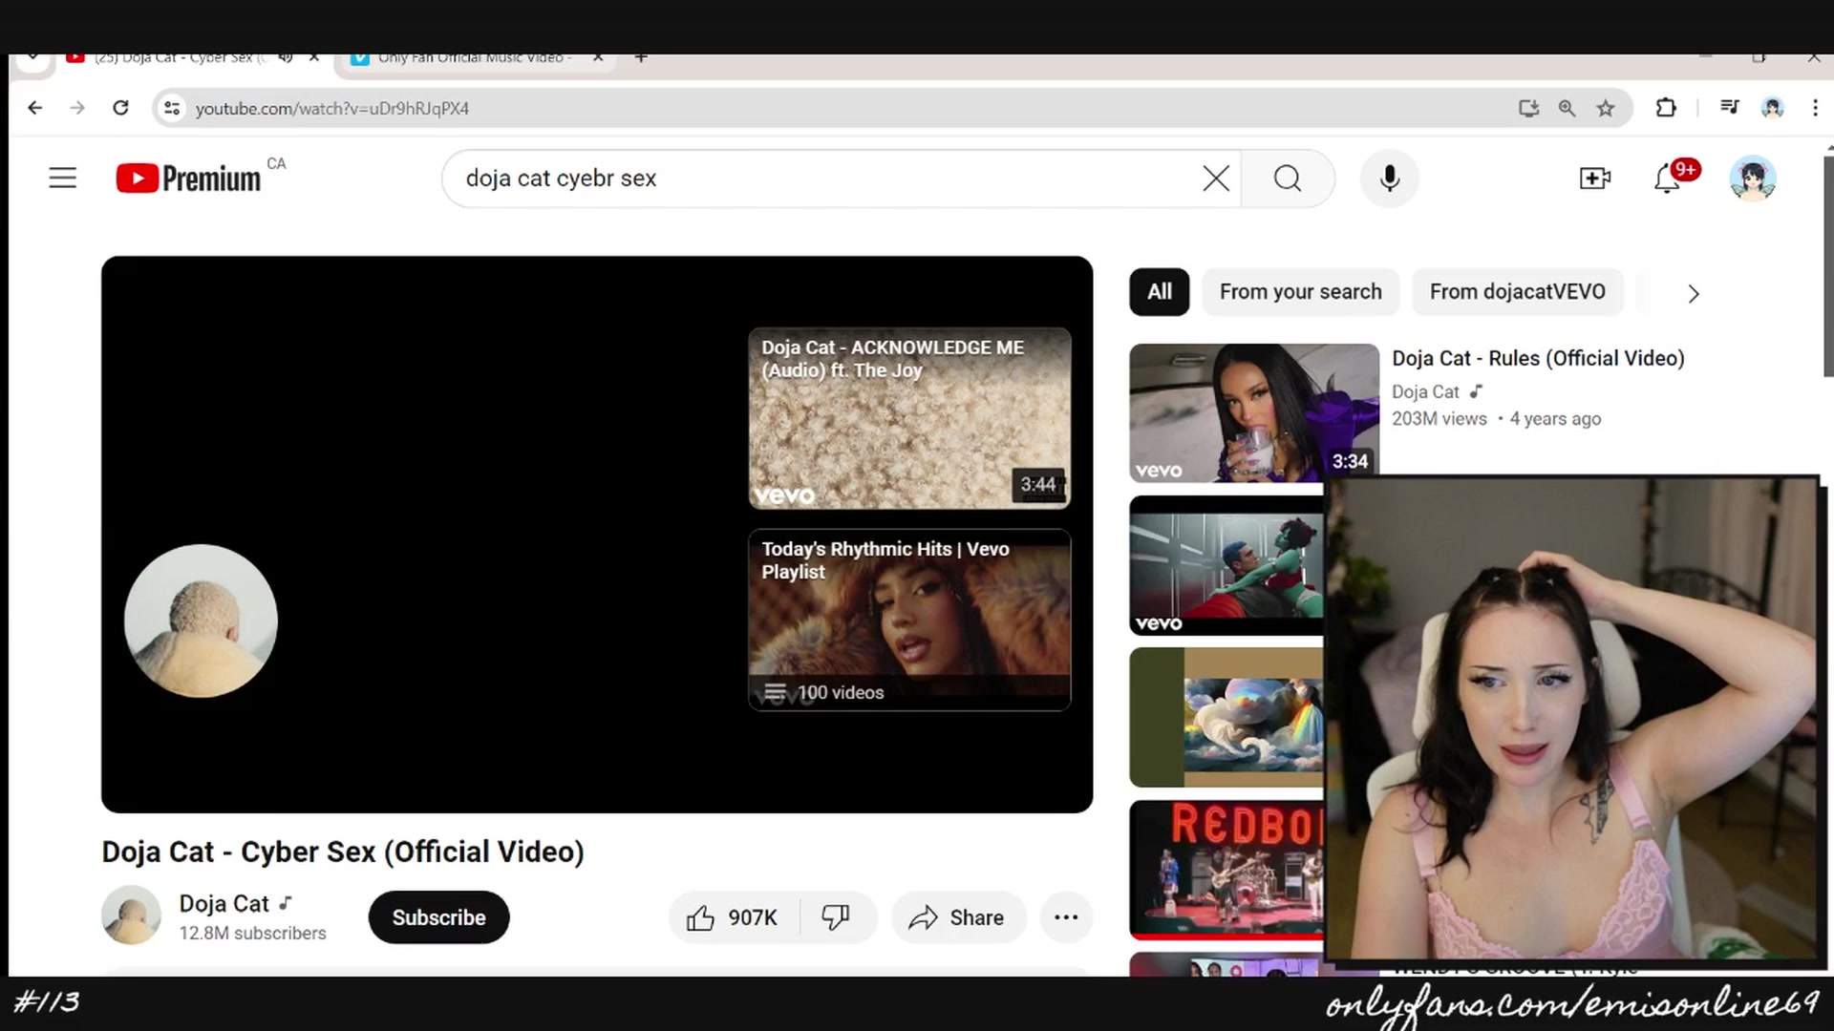Click the browser forward arrow
This screenshot has height=1031, width=1834.
point(77,108)
